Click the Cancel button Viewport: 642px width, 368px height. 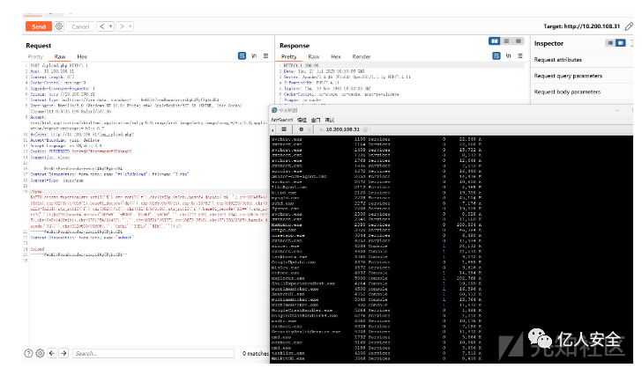click(80, 26)
